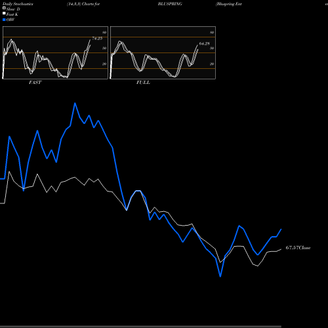This screenshot has height=328, width=328.
Task: Click the '67.57Close' price label
Action: [298, 248]
